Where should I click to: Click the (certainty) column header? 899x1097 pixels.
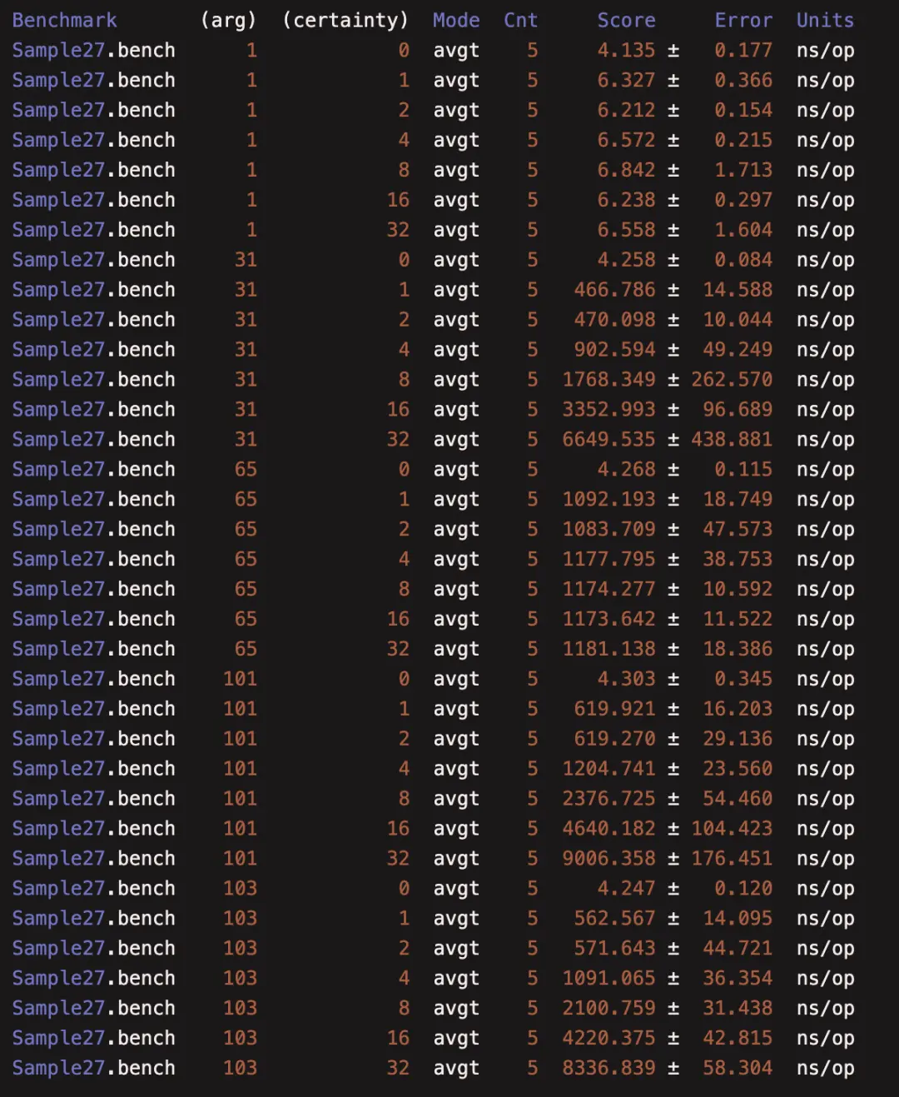tap(345, 20)
